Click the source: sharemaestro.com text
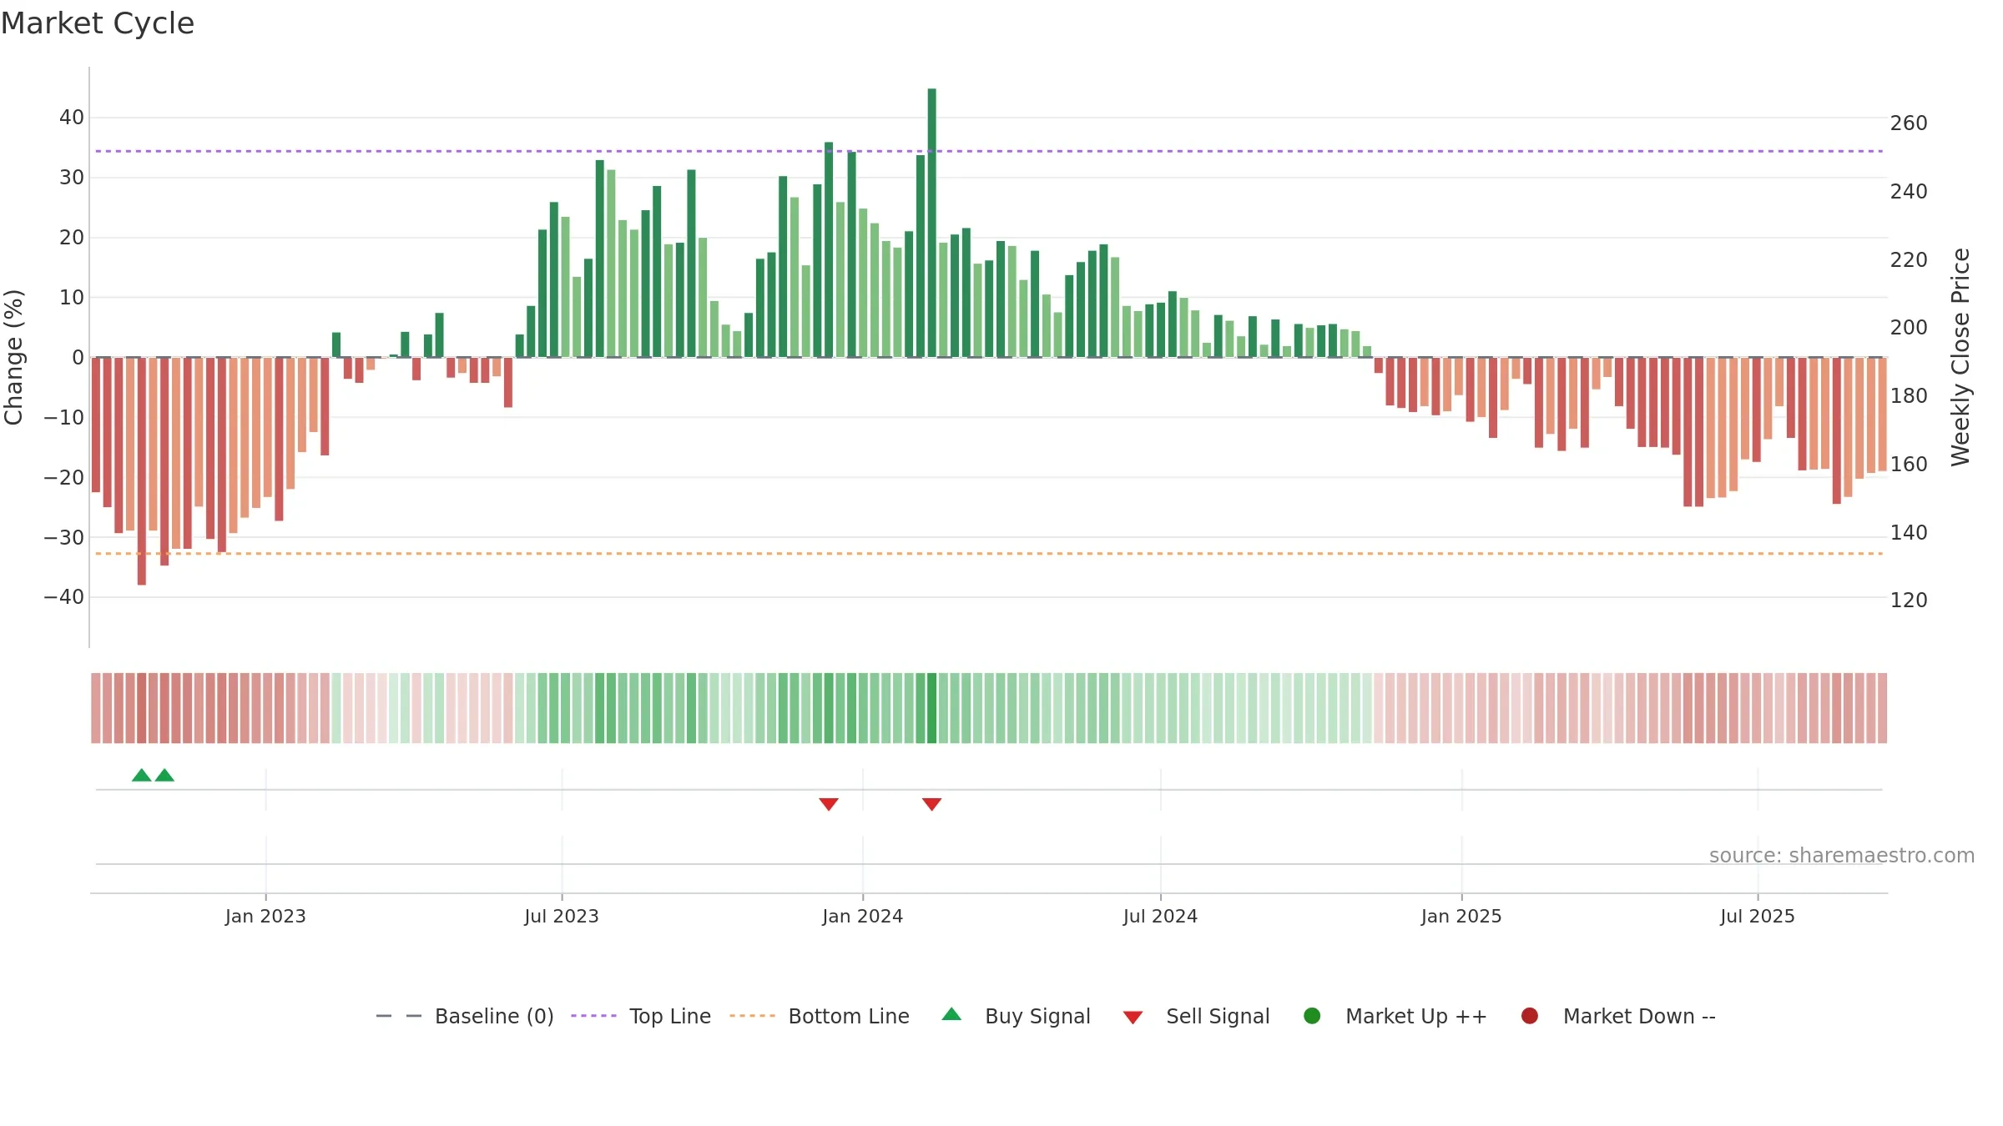This screenshot has height=1126, width=2003. click(1842, 856)
